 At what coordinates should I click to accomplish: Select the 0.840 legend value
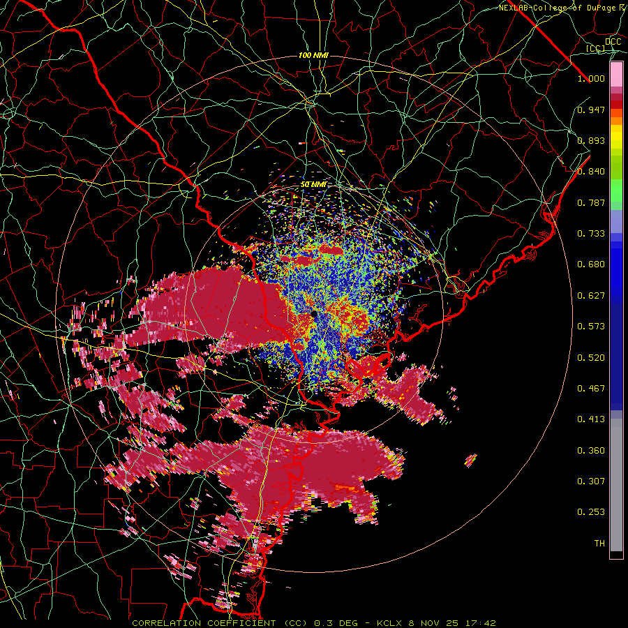tap(591, 172)
